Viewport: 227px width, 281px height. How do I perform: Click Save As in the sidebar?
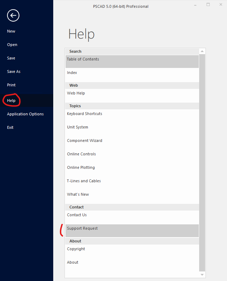pos(14,71)
